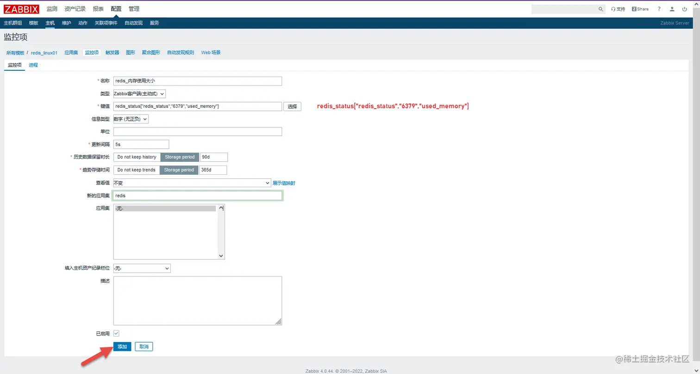700x374 pixels.
Task: Click the 单位 input field
Action: 198,132
